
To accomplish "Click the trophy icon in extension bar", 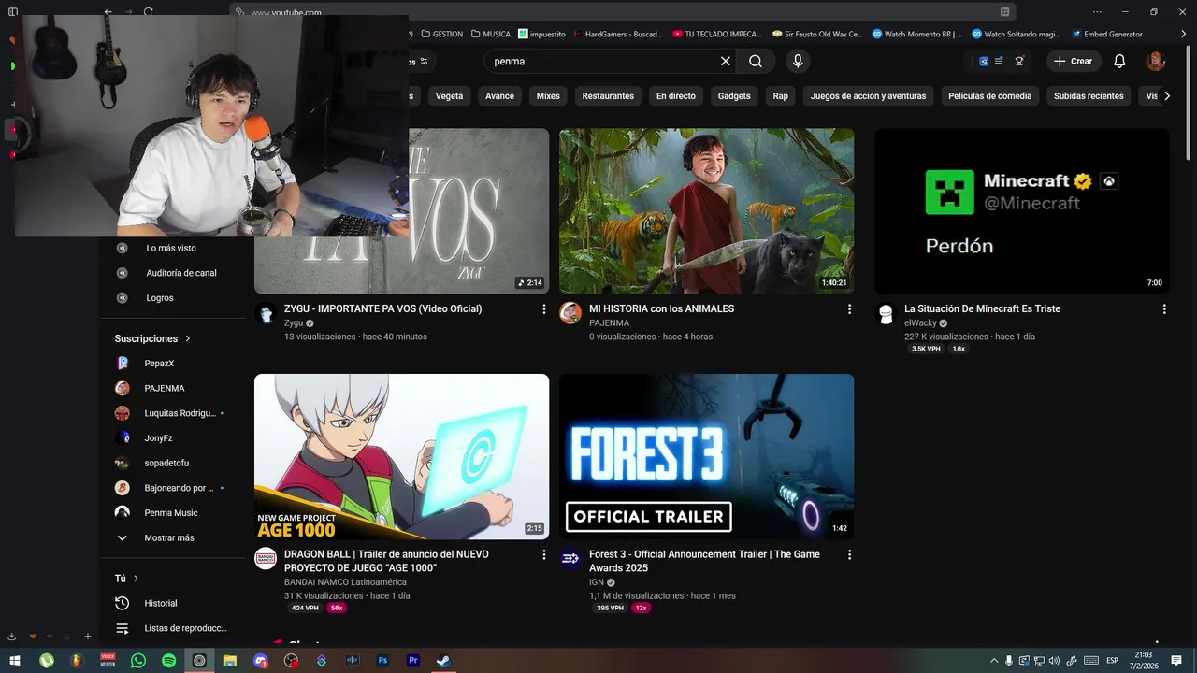I will (1019, 61).
